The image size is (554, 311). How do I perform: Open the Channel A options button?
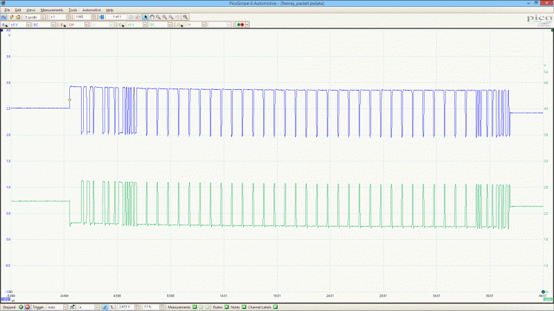5,24
